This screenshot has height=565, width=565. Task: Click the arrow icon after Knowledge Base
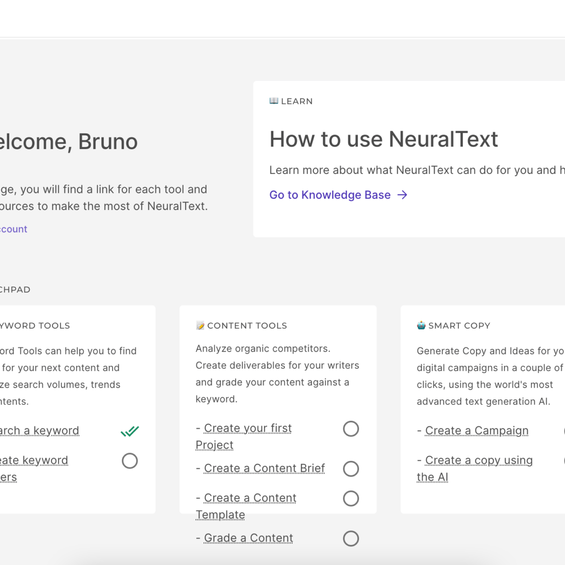[402, 195]
